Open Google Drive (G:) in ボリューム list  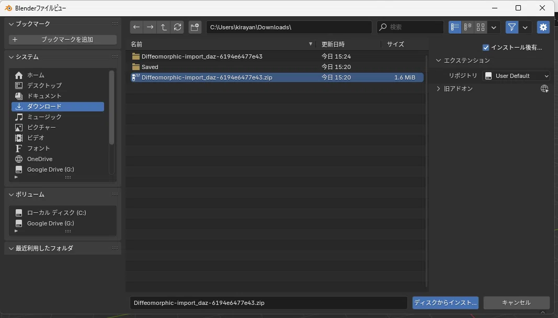[x=63, y=223]
